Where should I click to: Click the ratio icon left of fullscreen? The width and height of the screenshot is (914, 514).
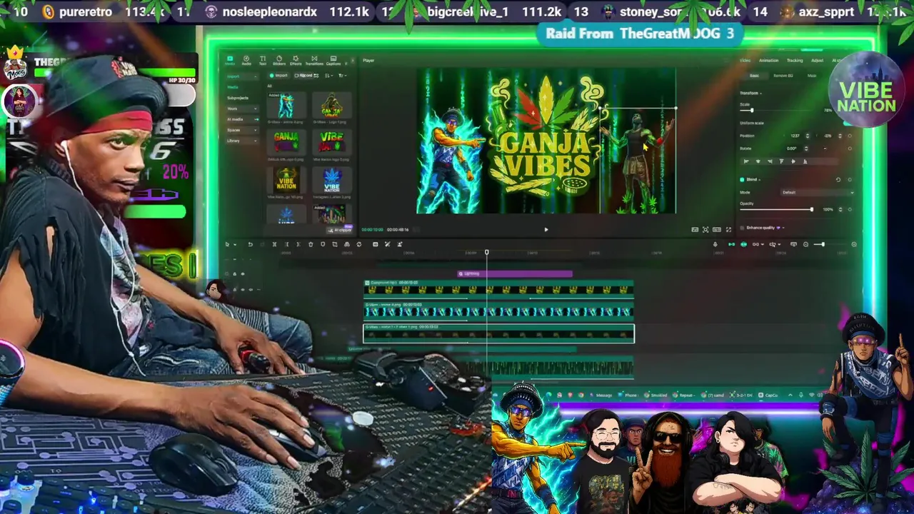tap(717, 229)
